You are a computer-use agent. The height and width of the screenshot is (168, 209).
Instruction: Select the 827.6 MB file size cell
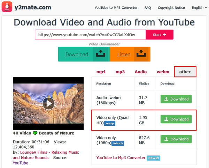[x=145, y=140]
